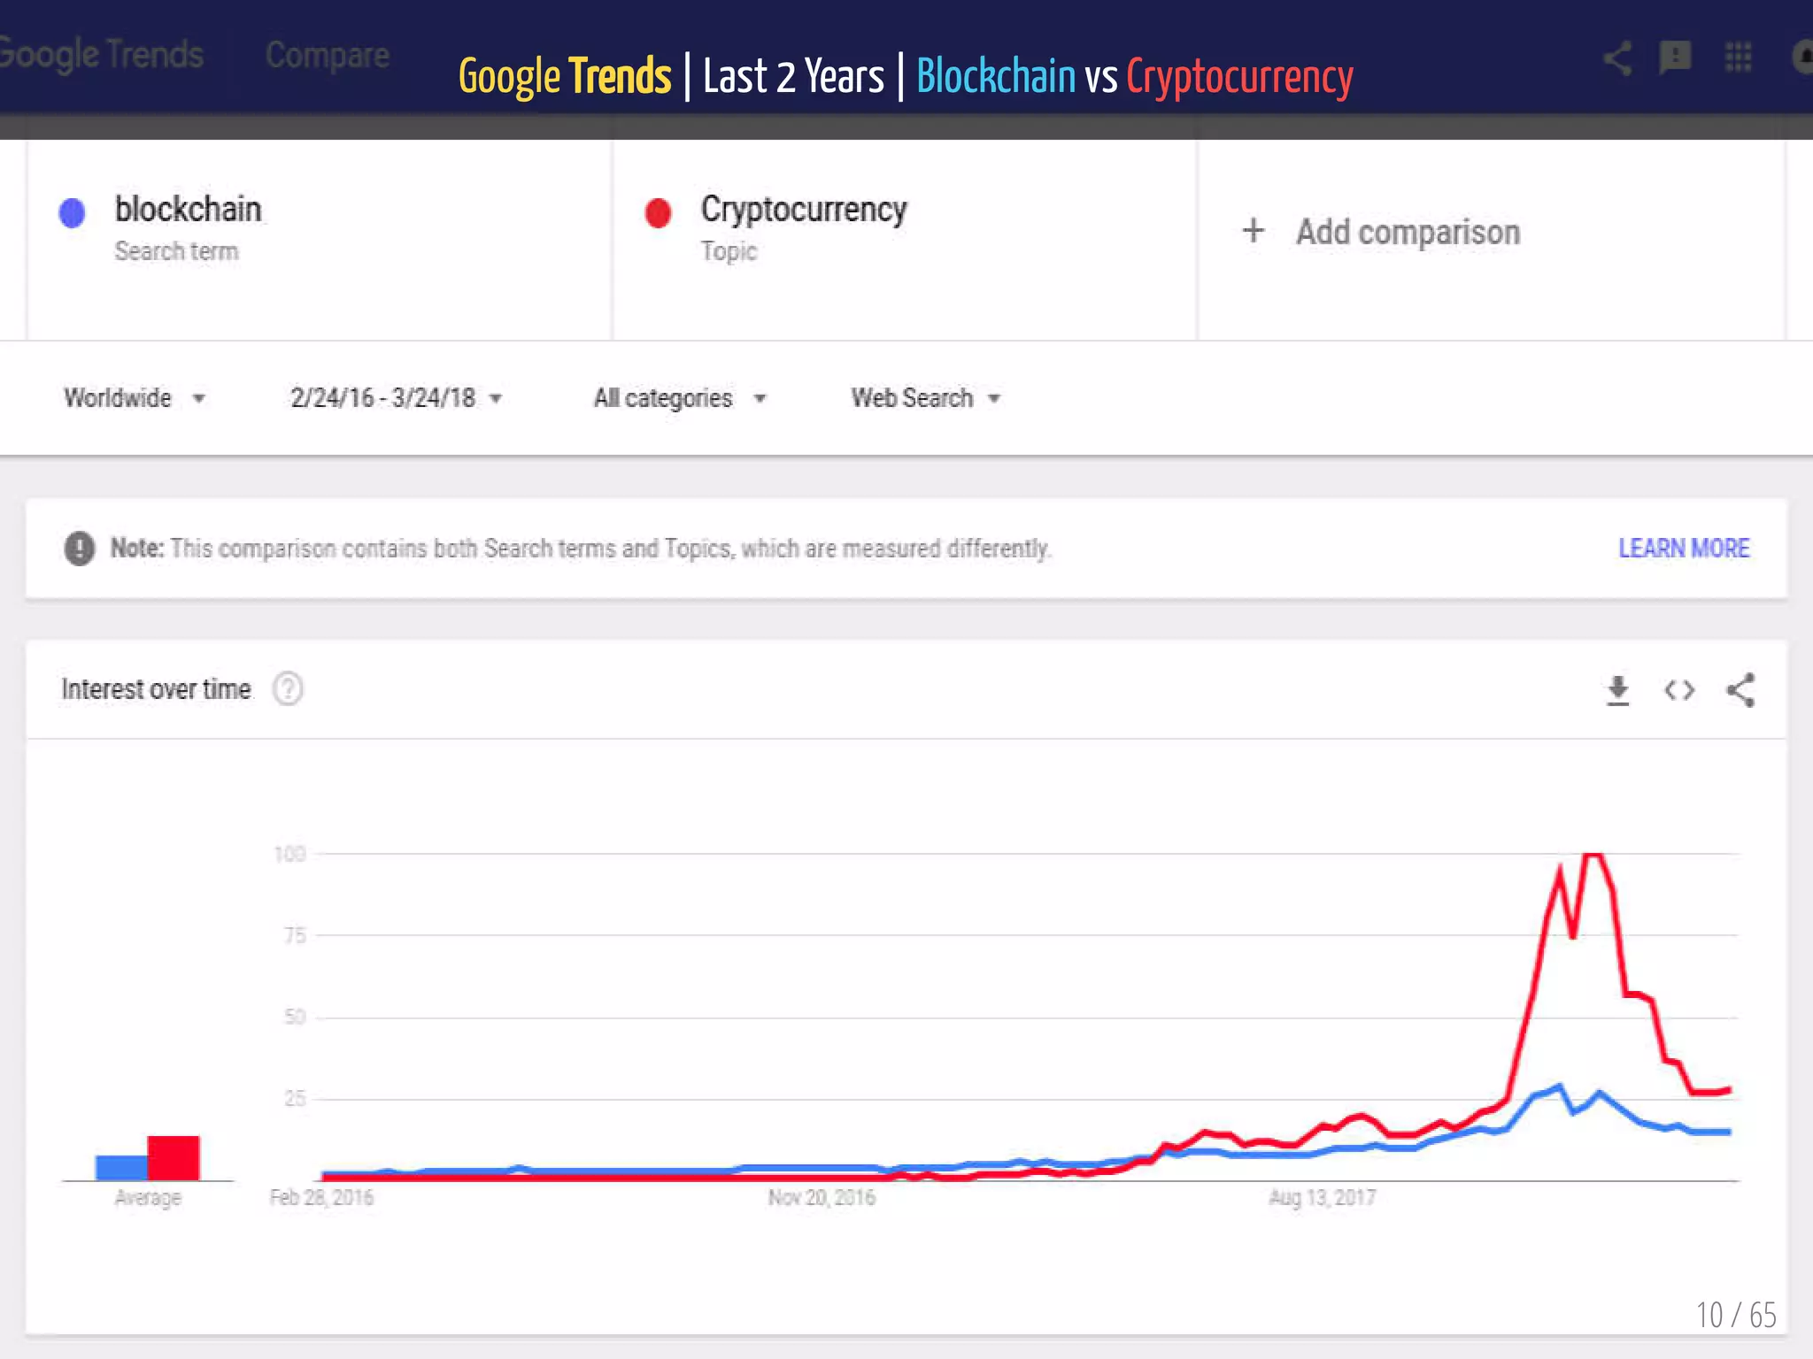Open the Compare menu item
Screen dimensions: 1813x1359
327,55
